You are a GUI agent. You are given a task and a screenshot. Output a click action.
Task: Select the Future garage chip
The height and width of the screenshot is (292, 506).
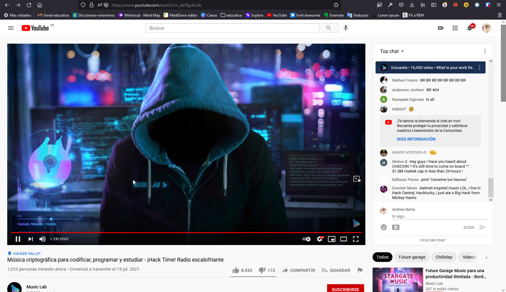point(412,257)
